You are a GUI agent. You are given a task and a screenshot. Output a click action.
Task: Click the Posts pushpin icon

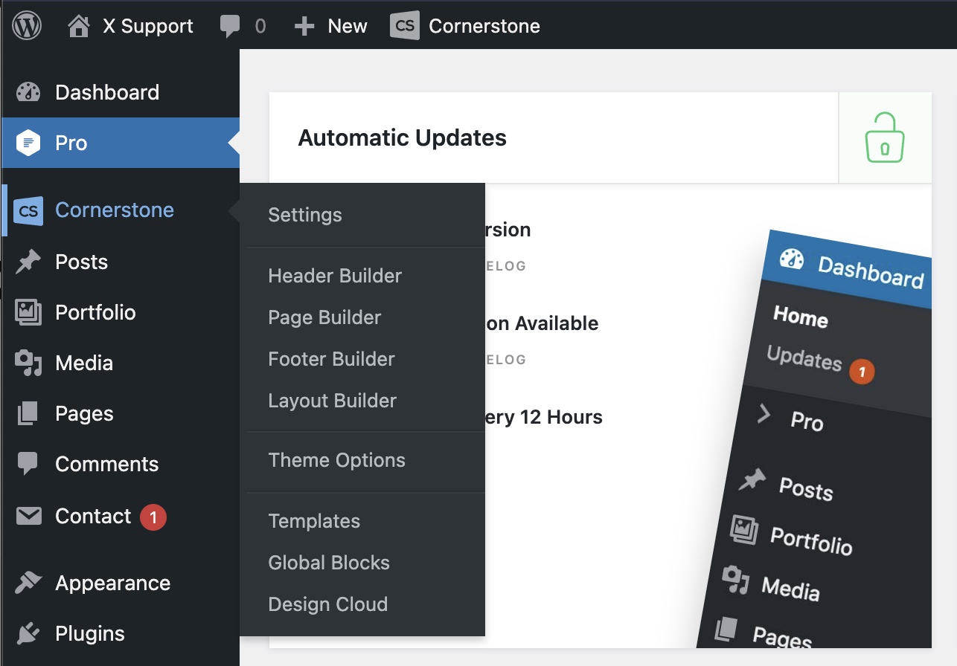tap(28, 262)
